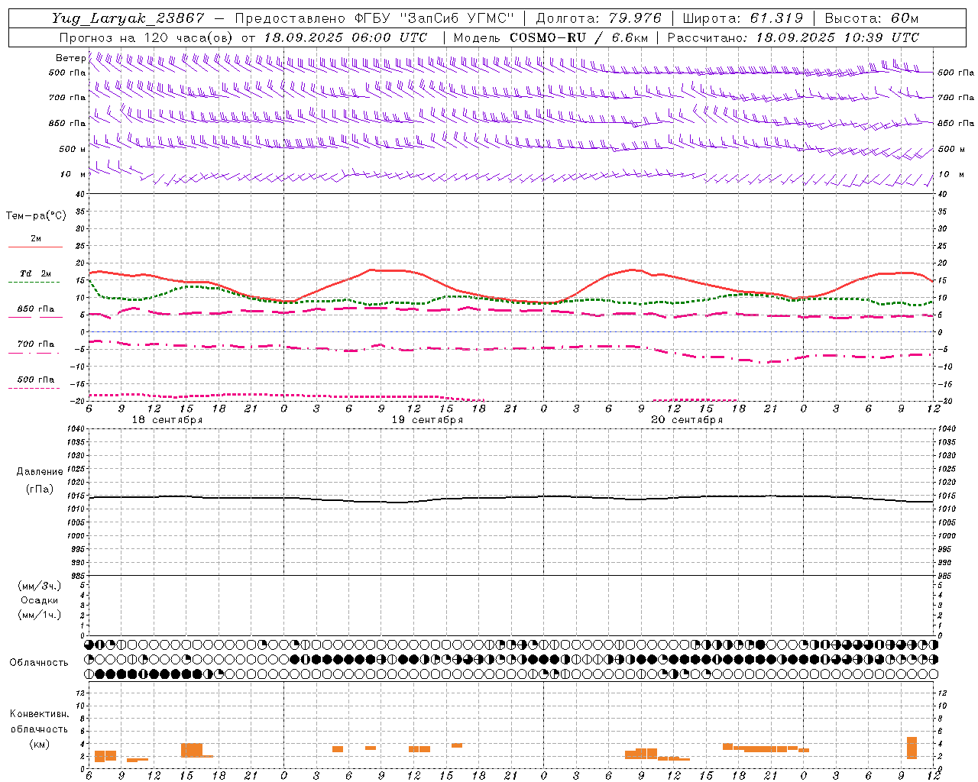Click the 20 сентября date label
Viewport: 978px width, 782px height.
click(687, 420)
